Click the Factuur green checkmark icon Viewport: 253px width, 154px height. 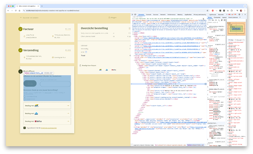[20, 29]
